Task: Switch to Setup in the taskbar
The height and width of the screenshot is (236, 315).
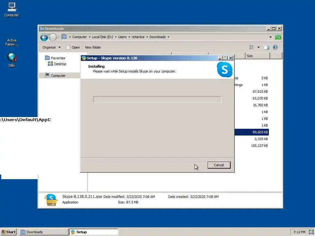Action: pyautogui.click(x=94, y=232)
